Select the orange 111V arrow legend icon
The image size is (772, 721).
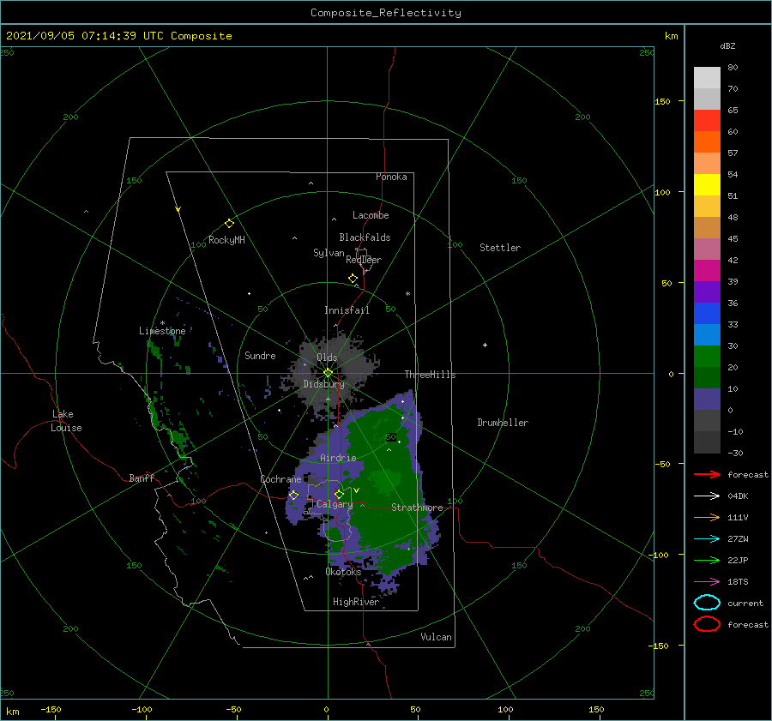click(x=707, y=517)
